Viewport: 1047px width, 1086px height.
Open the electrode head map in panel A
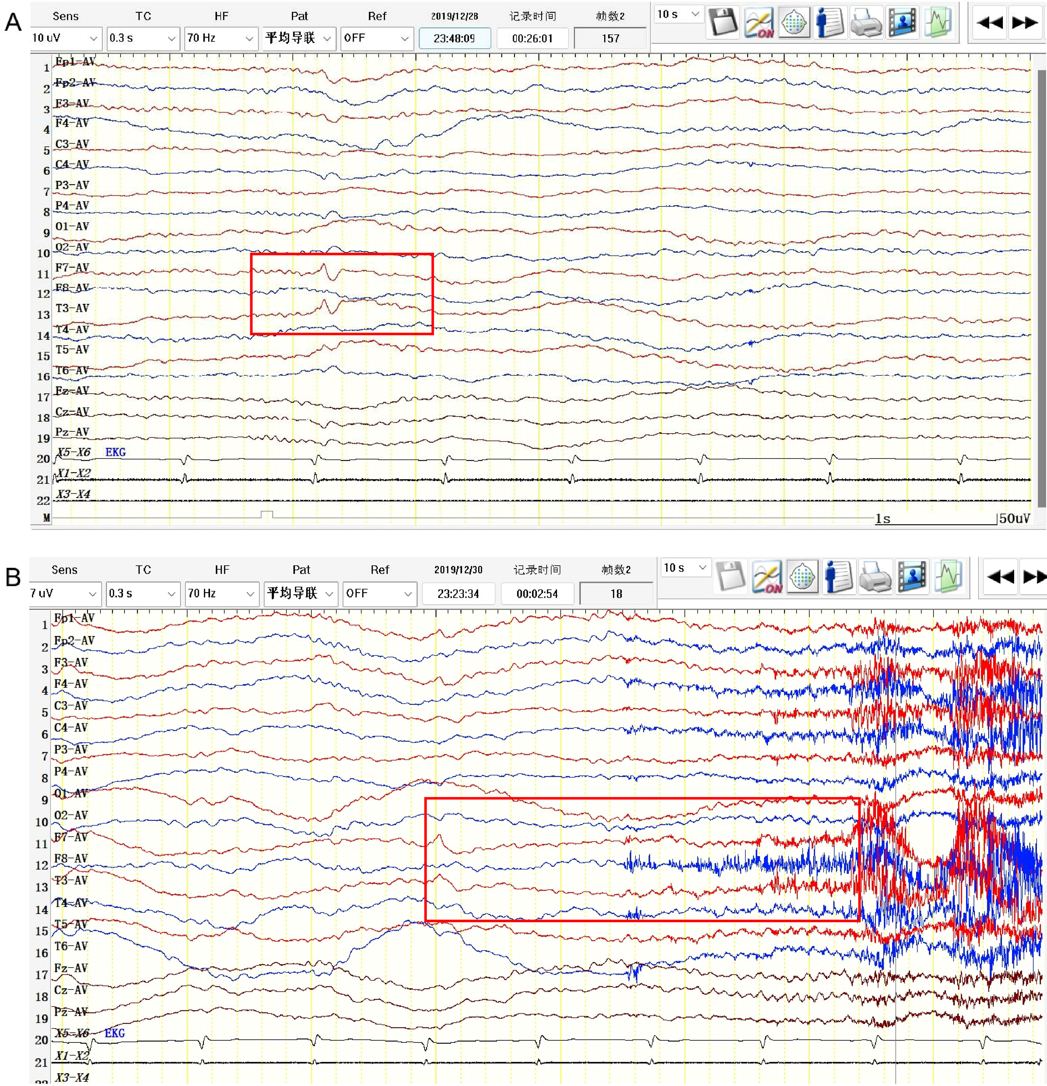click(794, 23)
